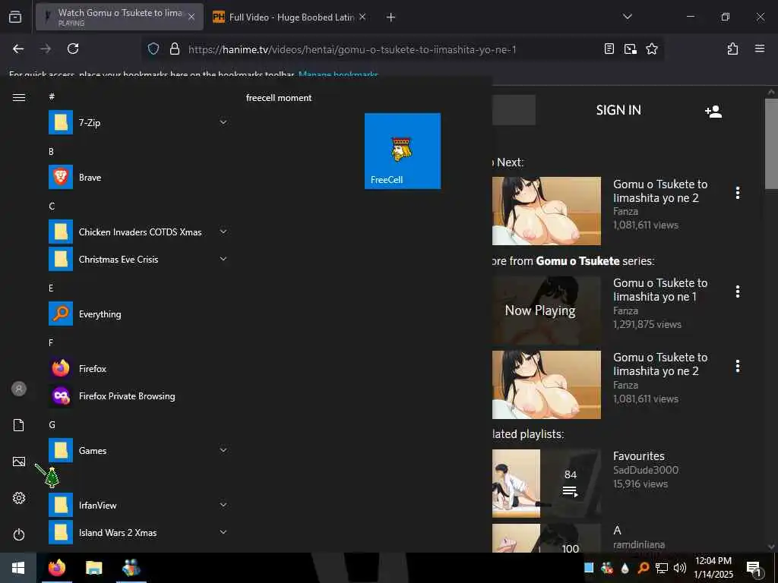
Task: Click the 1,291,875 views text
Action: click(x=647, y=324)
